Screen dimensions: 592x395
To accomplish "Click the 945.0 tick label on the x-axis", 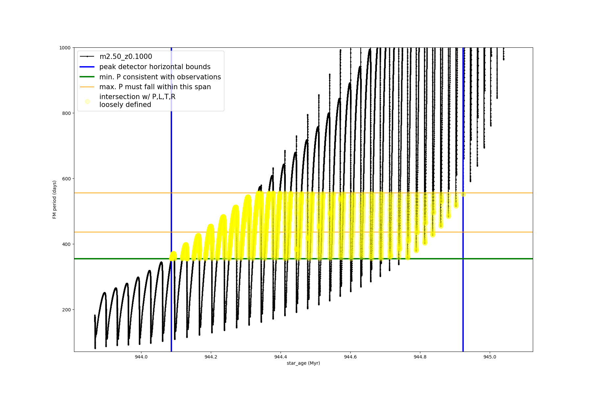I will tap(490, 357).
